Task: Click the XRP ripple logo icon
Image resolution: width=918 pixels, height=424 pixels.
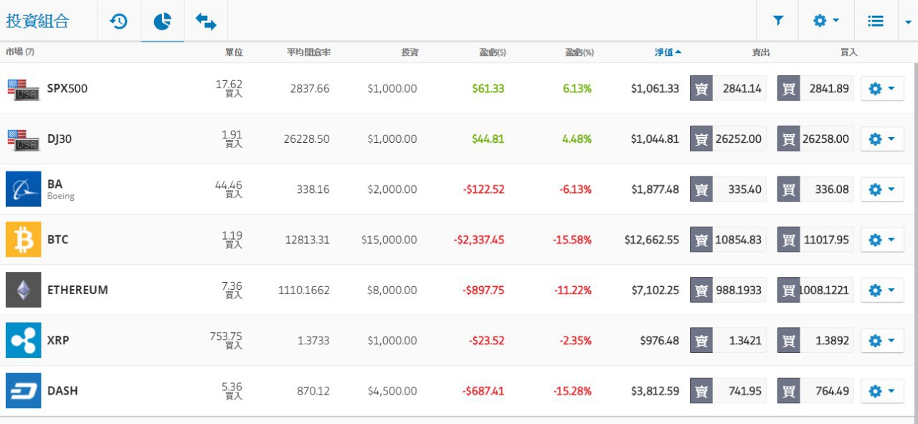Action: [23, 340]
